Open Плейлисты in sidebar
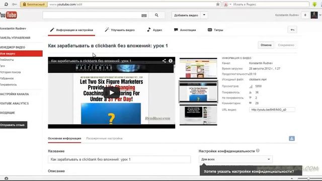The width and height of the screenshot is (322, 181). click(x=7, y=60)
